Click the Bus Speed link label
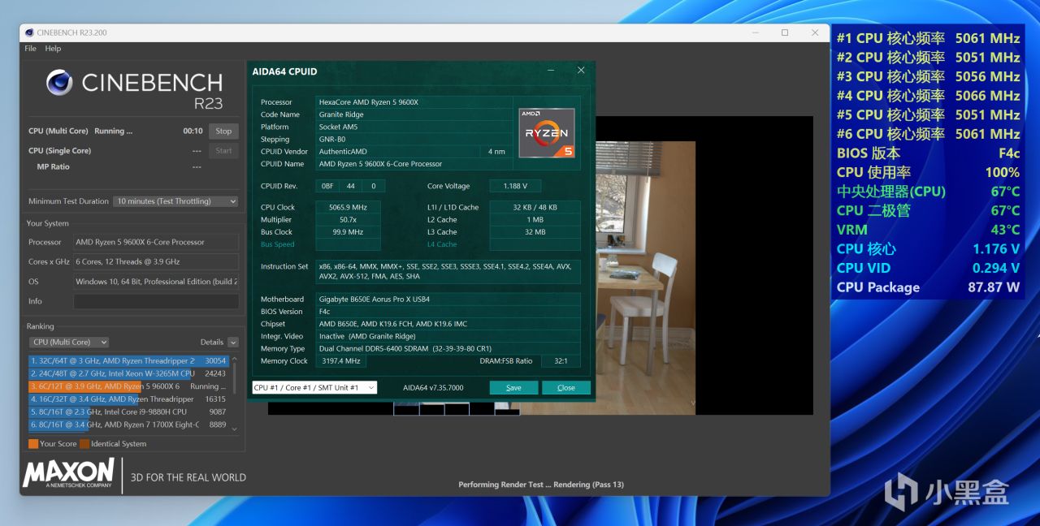Image resolution: width=1040 pixels, height=526 pixels. pyautogui.click(x=277, y=244)
